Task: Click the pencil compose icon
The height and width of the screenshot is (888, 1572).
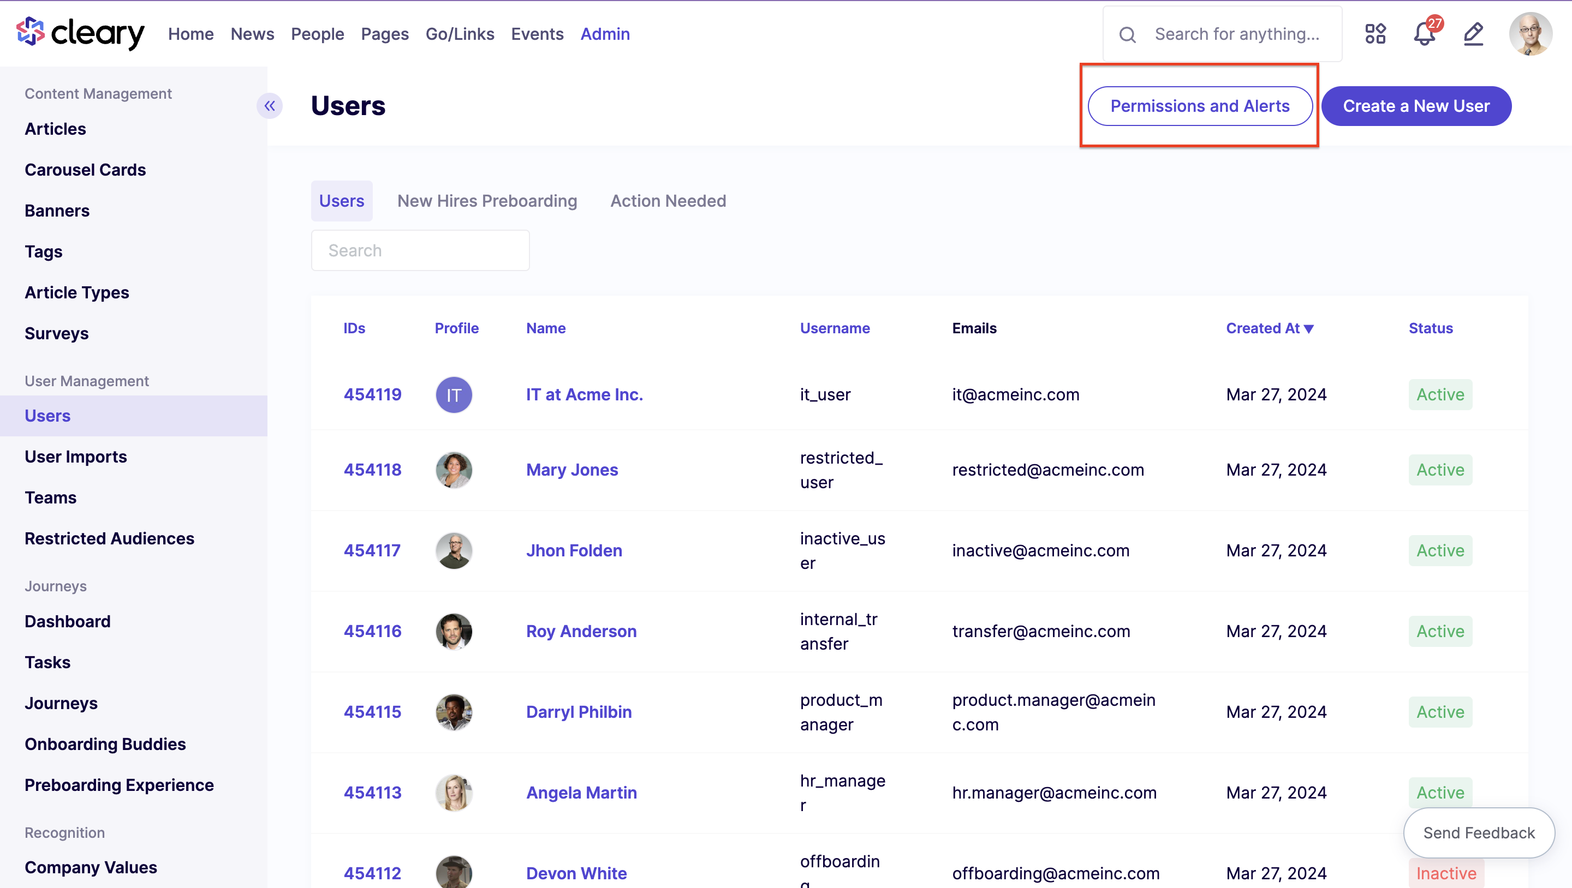Action: 1473,33
